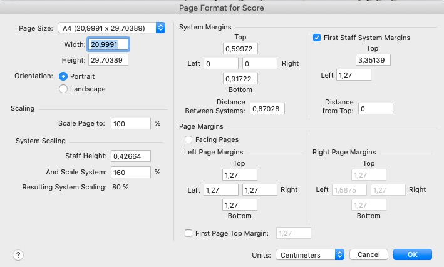Open the Units dropdown menu

(x=310, y=254)
